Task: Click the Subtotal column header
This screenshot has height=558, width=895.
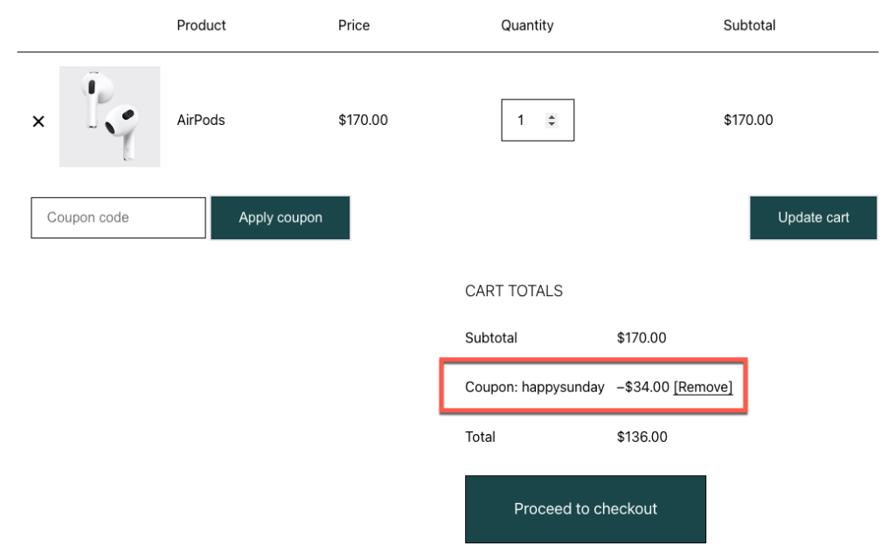Action: click(749, 25)
